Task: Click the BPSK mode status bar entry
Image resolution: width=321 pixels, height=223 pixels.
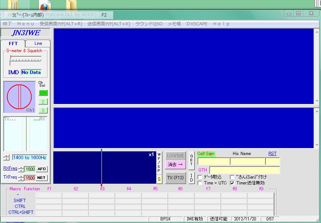Action: click(165, 219)
